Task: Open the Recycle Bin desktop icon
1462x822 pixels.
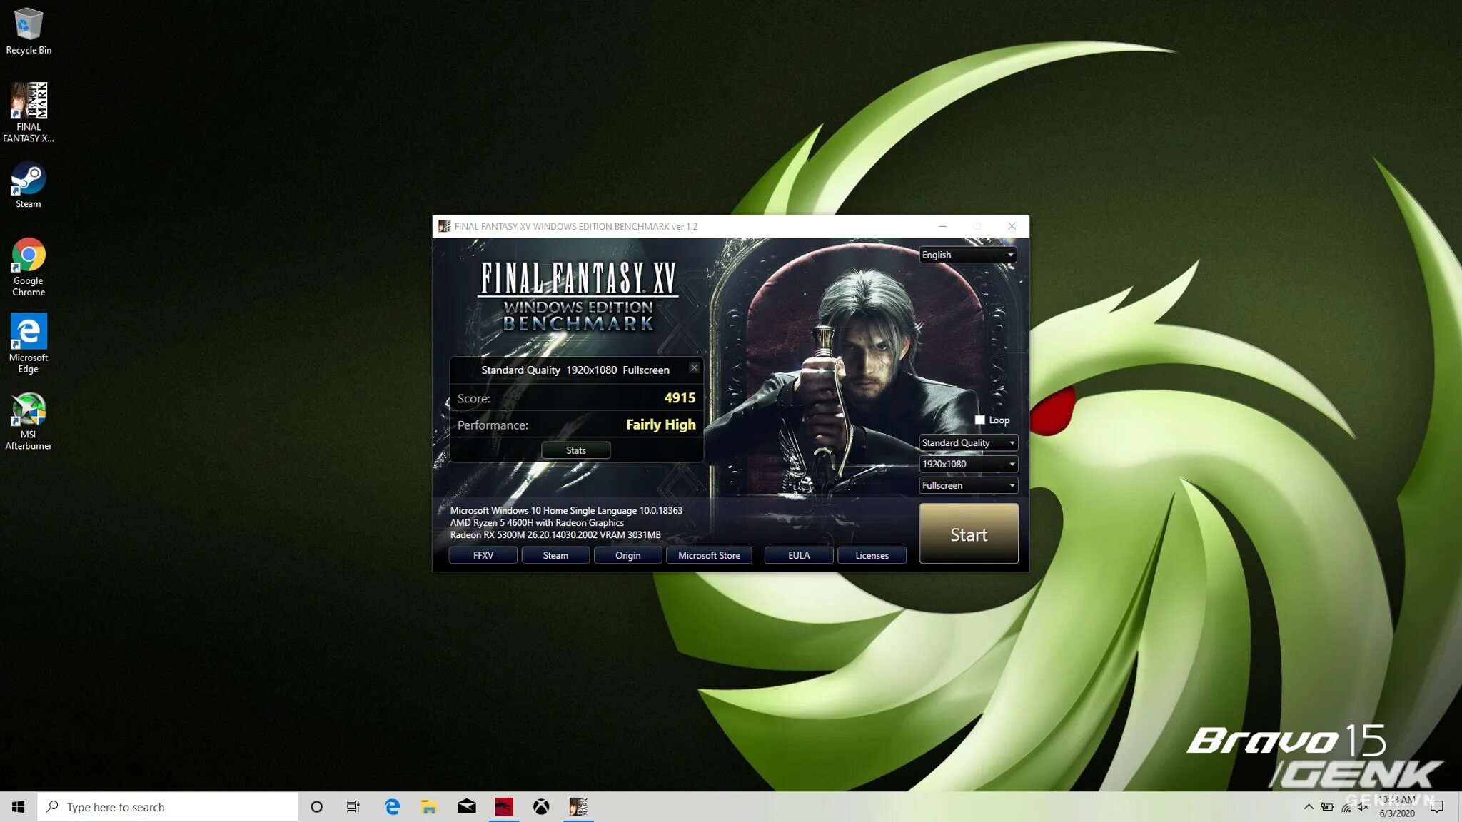Action: coord(29,31)
